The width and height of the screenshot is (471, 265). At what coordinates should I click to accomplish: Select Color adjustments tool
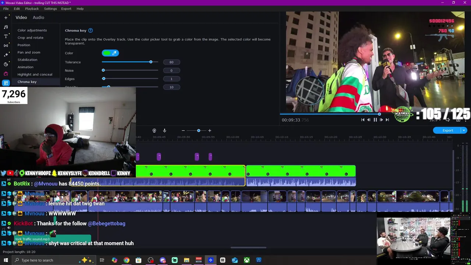click(32, 30)
